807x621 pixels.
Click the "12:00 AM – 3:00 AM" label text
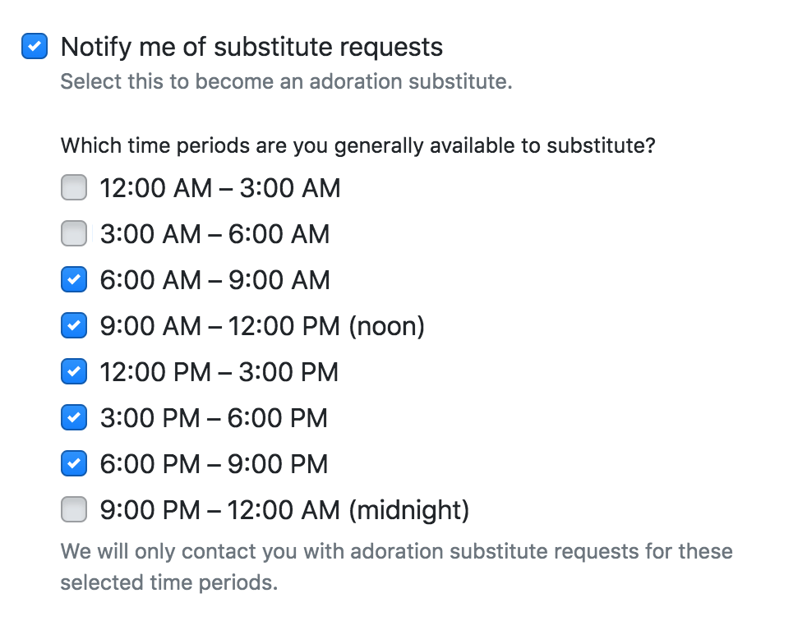219,189
